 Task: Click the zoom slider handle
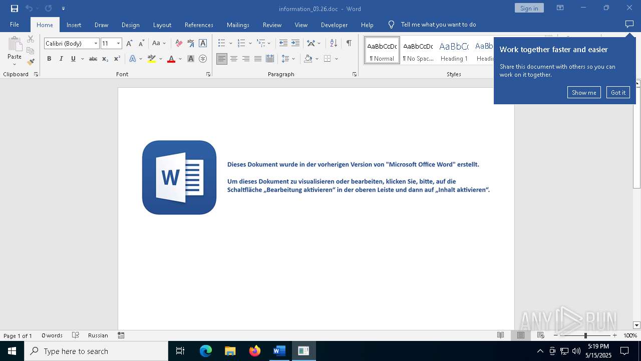585,335
